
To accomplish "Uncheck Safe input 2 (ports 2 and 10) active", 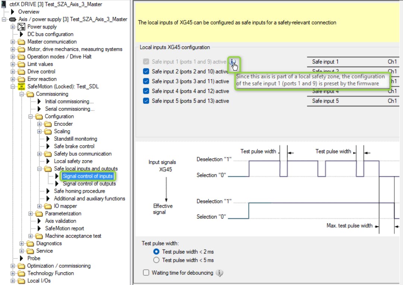I will coord(146,71).
